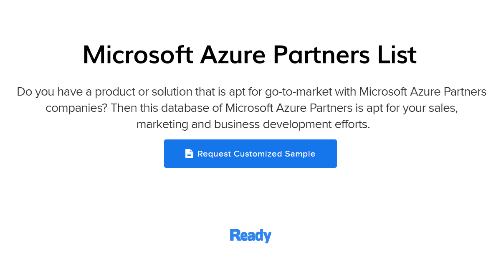Click the white document symbol on the blue background
501x263 pixels.
(189, 153)
